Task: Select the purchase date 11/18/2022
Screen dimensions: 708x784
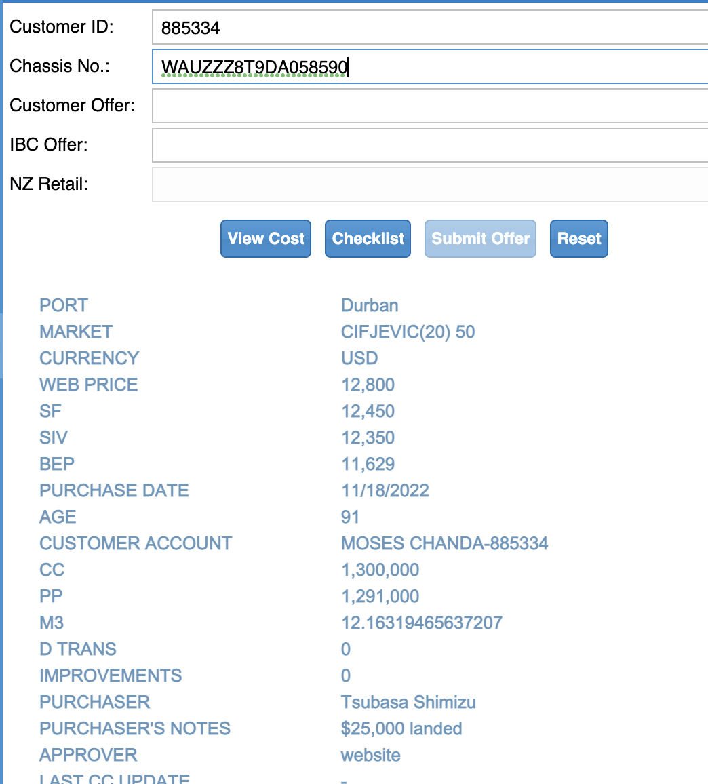Action: tap(385, 490)
